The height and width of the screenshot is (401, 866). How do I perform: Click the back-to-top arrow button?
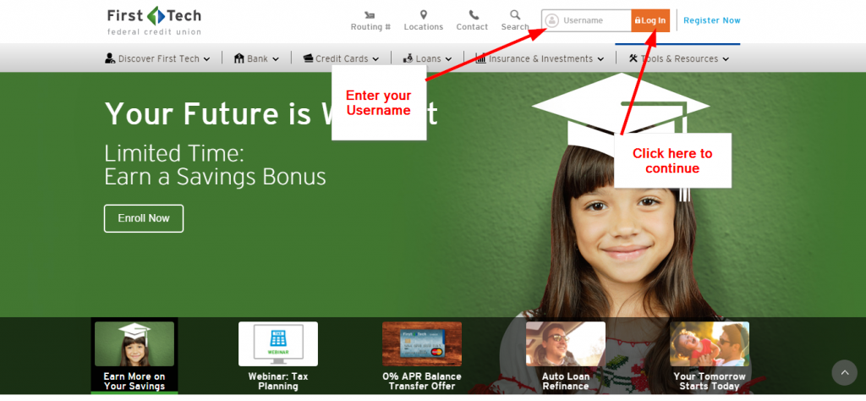pos(845,373)
